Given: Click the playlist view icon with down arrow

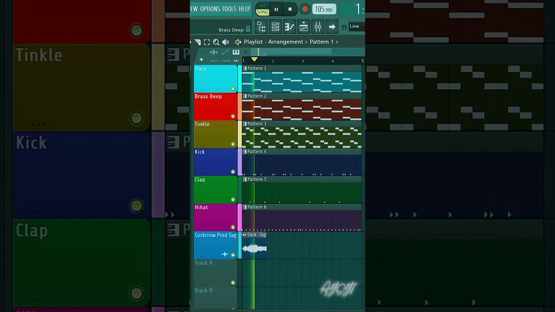Looking at the screenshot, I should 304,27.
